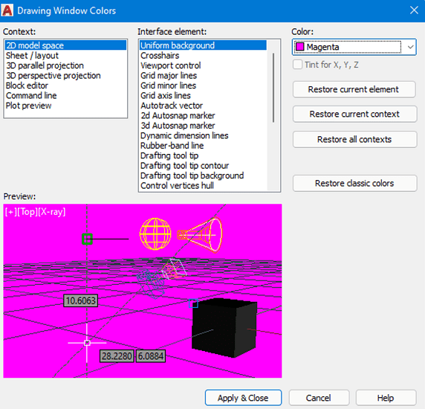
Task: Select 2D model space context
Action: pyautogui.click(x=65, y=45)
